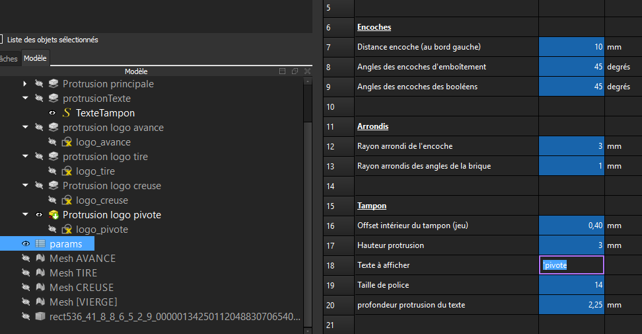Select the Encoches heading cell
642x334 pixels.
click(446, 27)
